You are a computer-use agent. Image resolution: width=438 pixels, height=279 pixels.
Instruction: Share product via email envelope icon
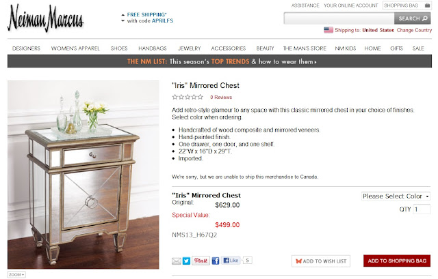click(x=177, y=261)
